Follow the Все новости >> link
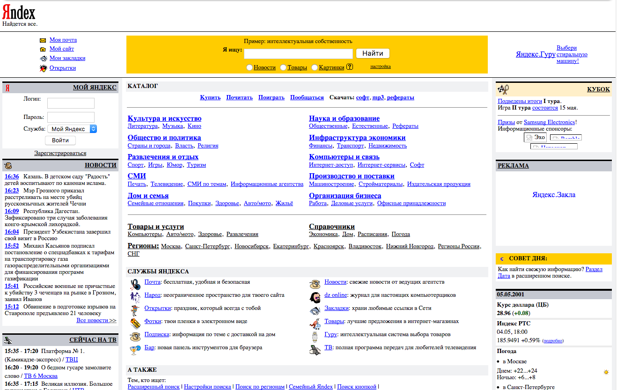This screenshot has height=390, width=617. tap(96, 320)
